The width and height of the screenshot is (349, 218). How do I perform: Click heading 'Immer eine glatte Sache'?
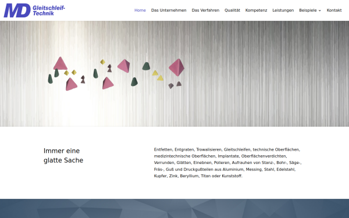click(63, 155)
